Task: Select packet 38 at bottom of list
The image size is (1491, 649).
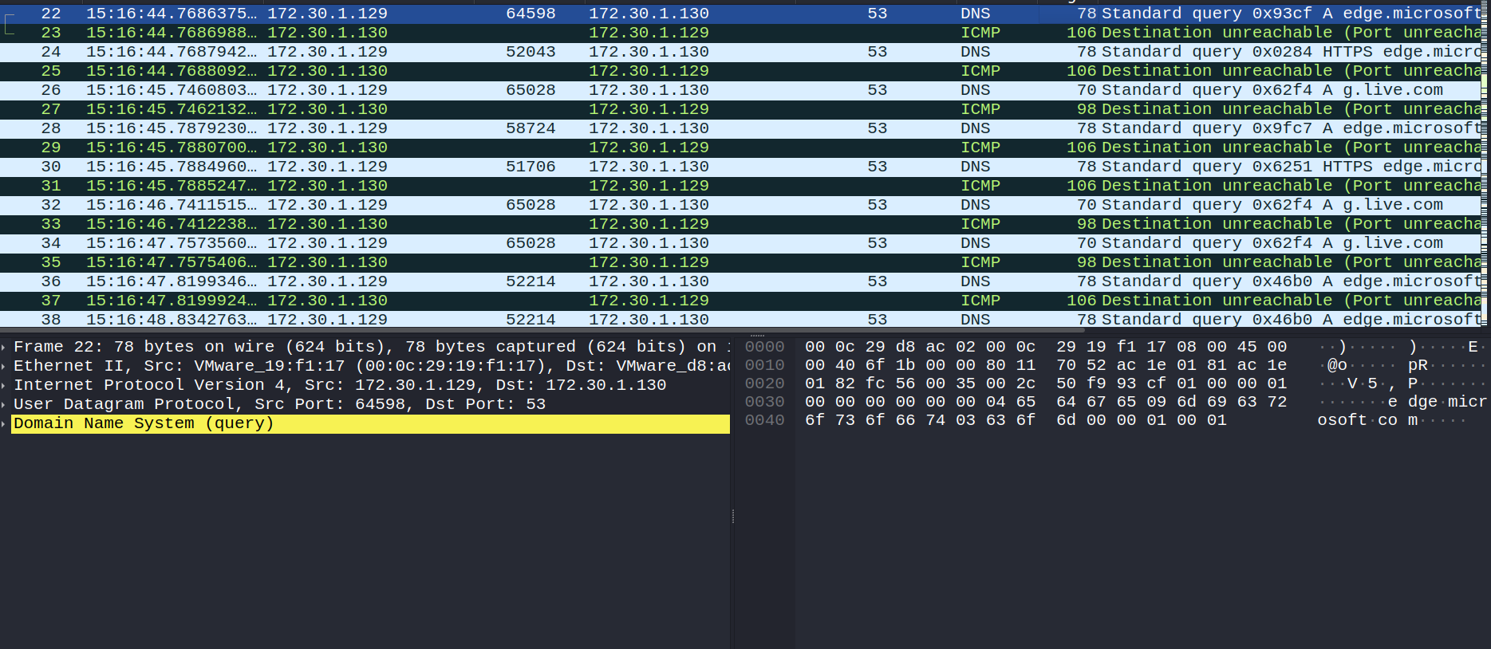Action: 740,319
